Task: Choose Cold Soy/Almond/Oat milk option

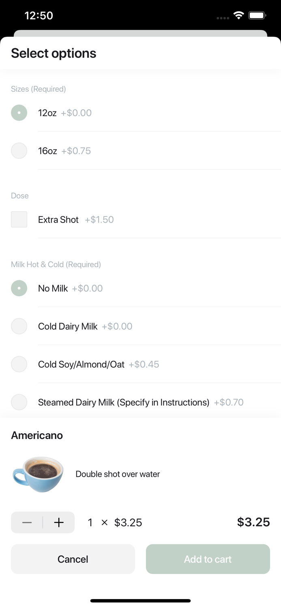Action: pyautogui.click(x=19, y=364)
